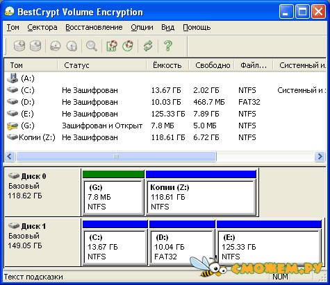Viewport: 330px width, 285px height.
Task: Select the floppy drive (A:) icon
Action: [x=13, y=78]
